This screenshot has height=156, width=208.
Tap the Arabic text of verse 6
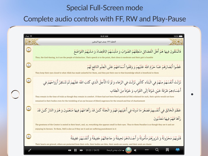(x=134, y=67)
